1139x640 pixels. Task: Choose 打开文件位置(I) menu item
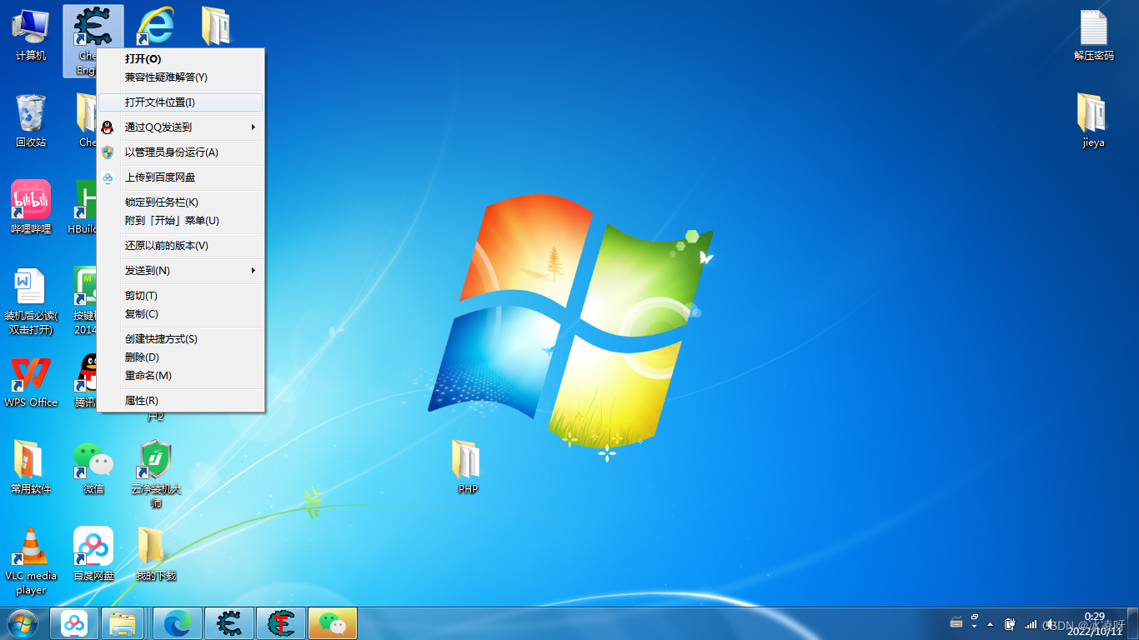point(181,102)
